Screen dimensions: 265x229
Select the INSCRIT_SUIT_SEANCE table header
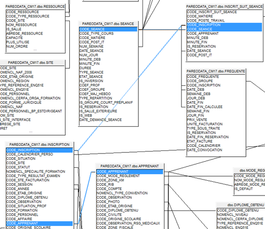coord(225,7)
